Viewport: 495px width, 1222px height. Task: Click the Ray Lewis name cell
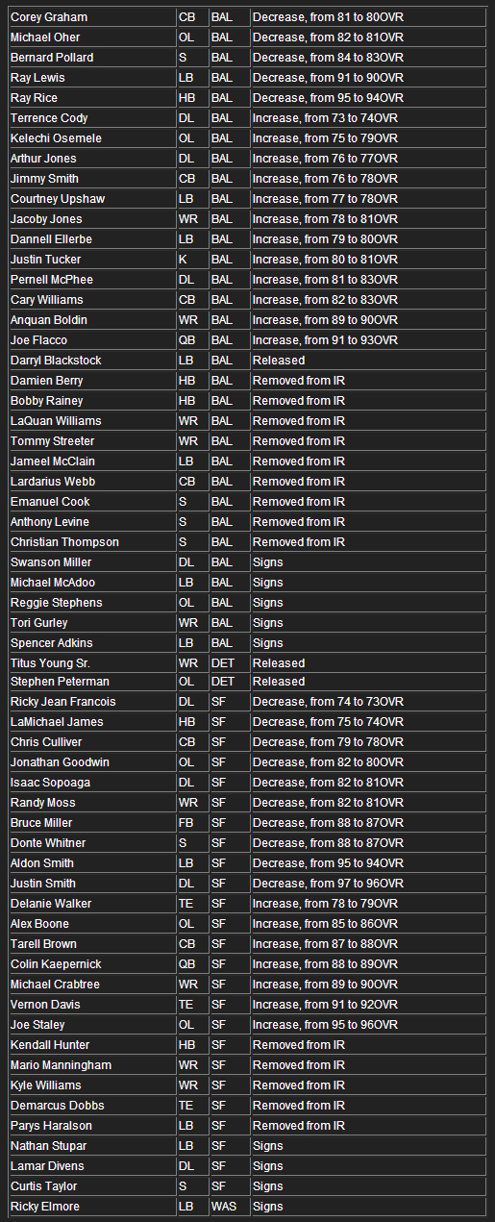coord(91,78)
